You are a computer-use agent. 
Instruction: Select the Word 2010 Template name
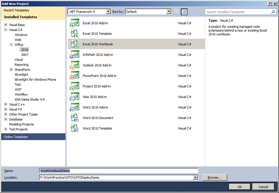(97, 128)
